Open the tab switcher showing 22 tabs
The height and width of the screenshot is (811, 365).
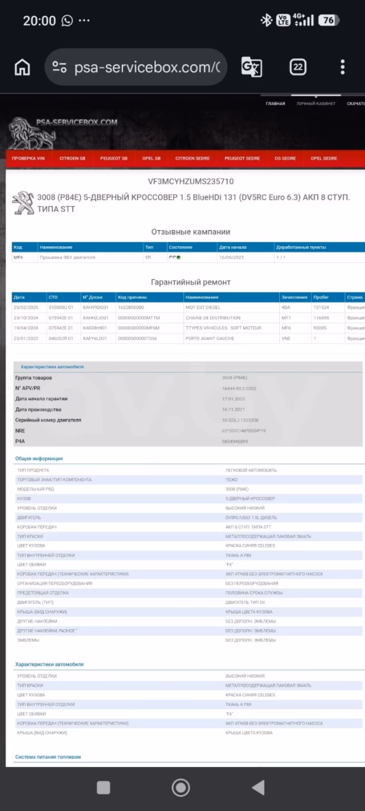298,67
